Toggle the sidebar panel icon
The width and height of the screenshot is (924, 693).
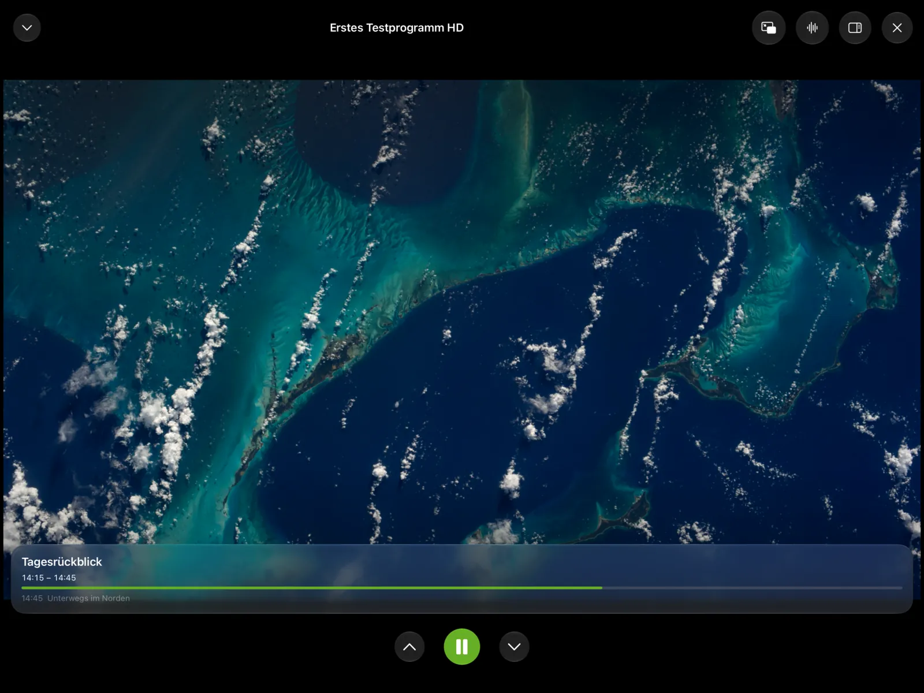coord(855,28)
